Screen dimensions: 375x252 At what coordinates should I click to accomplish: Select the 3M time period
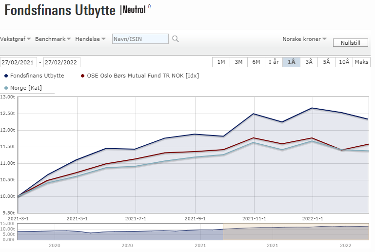(x=238, y=62)
